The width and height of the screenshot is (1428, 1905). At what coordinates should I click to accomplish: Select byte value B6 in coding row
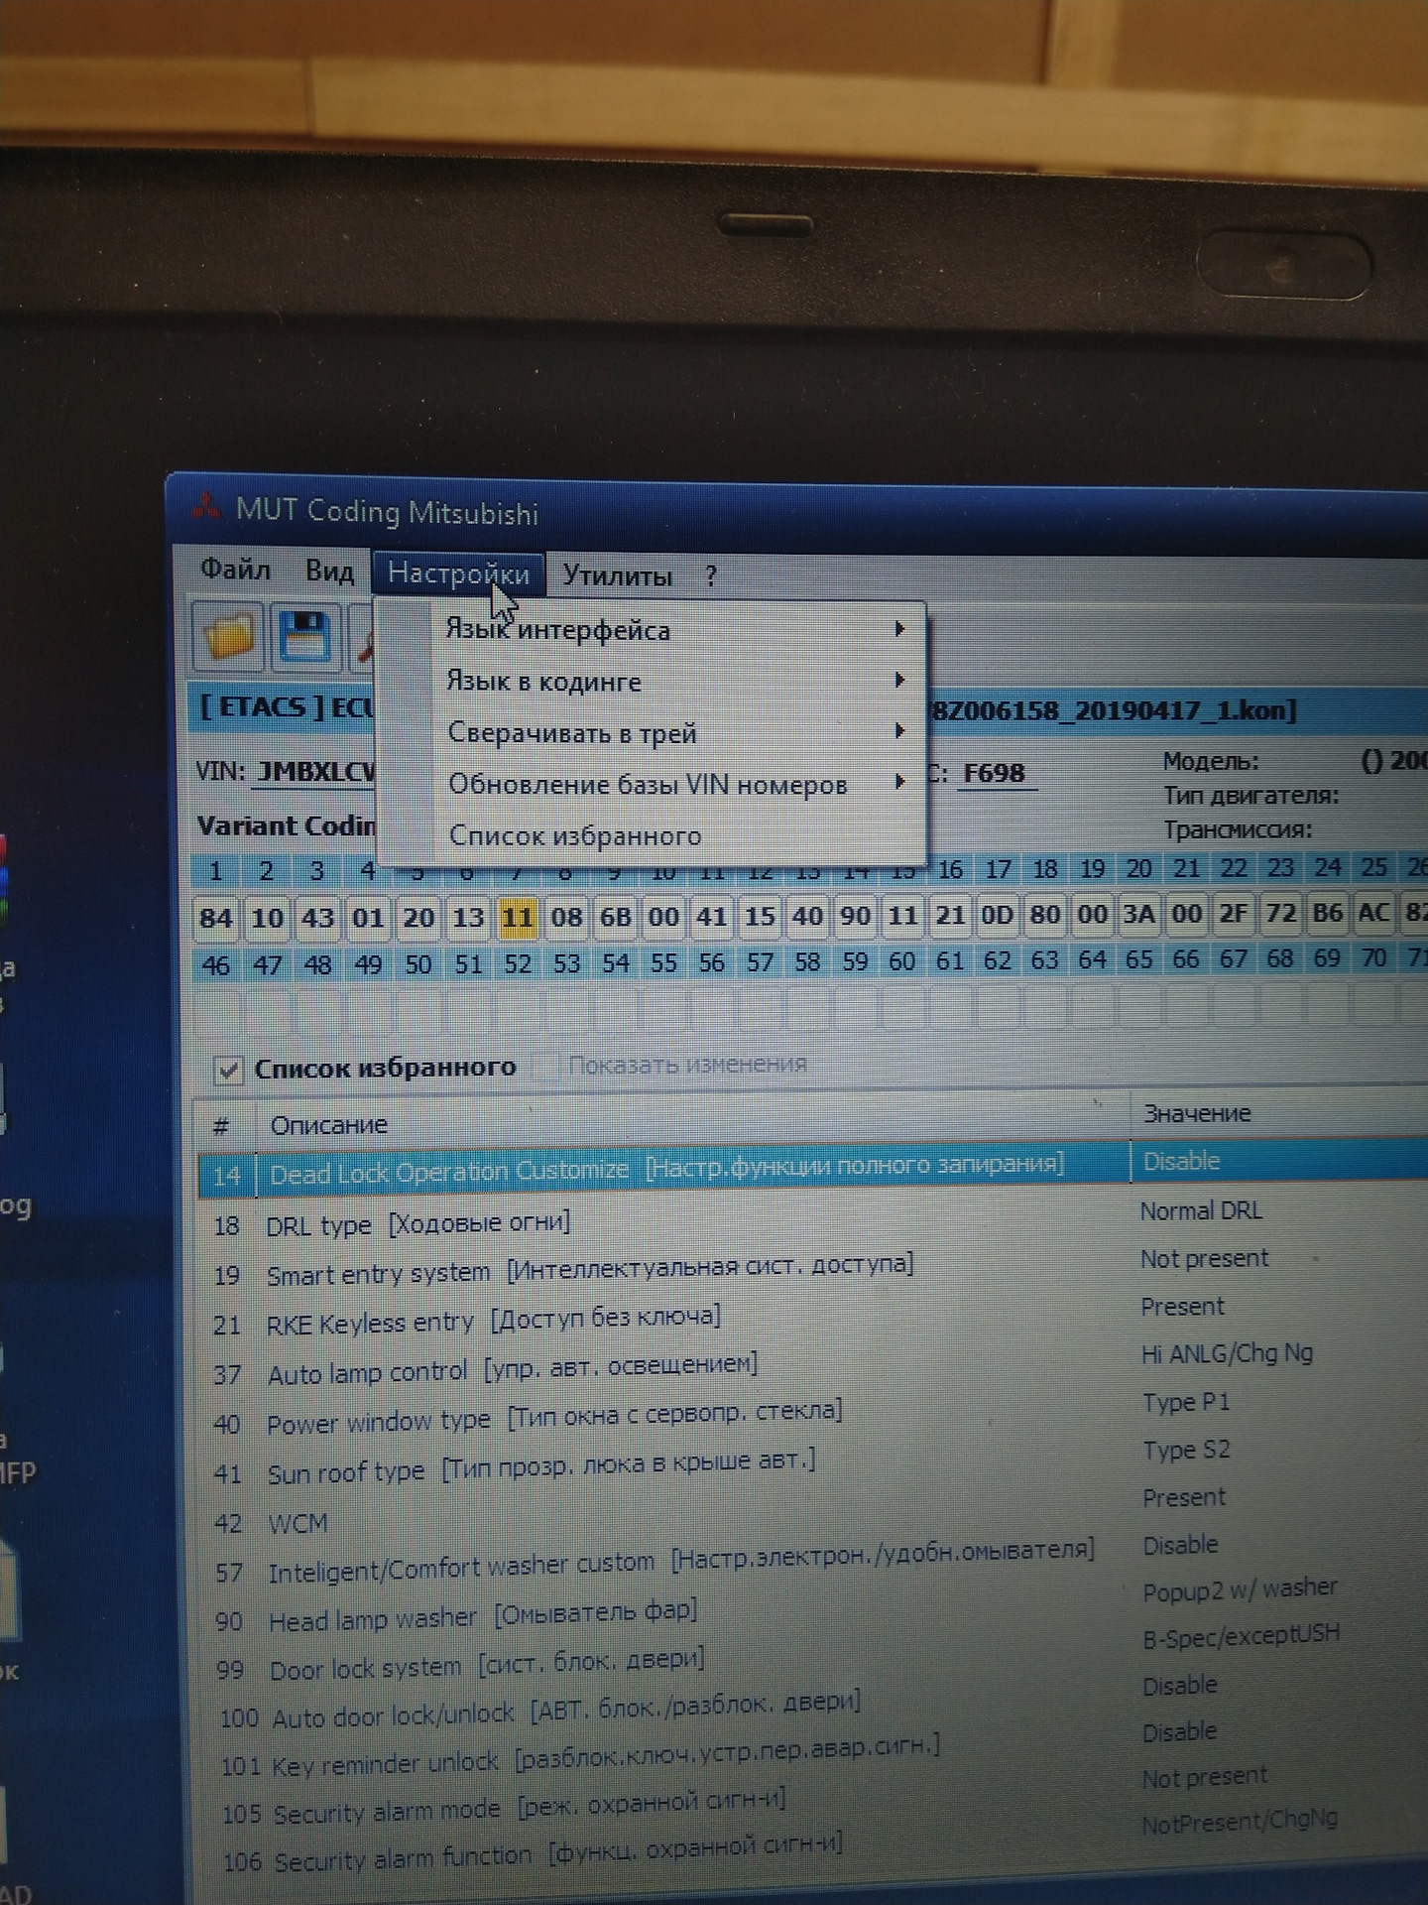1327,912
